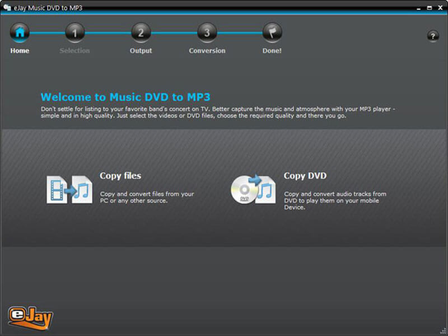
Task: Minimize the eJay window
Action: pos(418,8)
